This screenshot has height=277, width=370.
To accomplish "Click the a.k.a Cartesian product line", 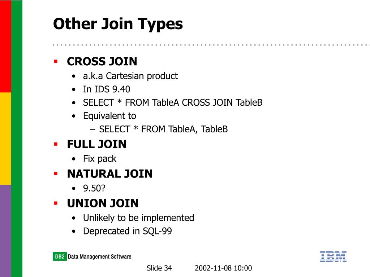I will [130, 76].
